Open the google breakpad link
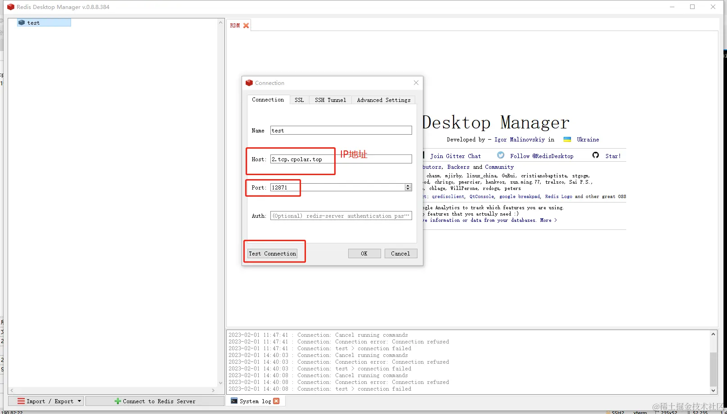Screen dimensions: 727x414 (x=520, y=196)
